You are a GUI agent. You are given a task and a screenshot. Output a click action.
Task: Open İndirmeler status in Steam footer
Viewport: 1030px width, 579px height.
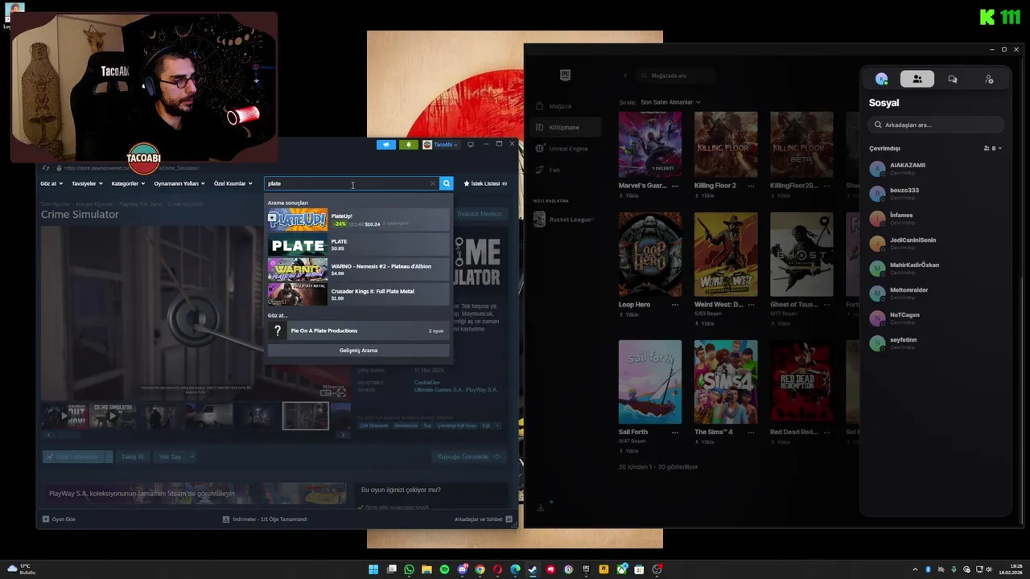(x=264, y=519)
